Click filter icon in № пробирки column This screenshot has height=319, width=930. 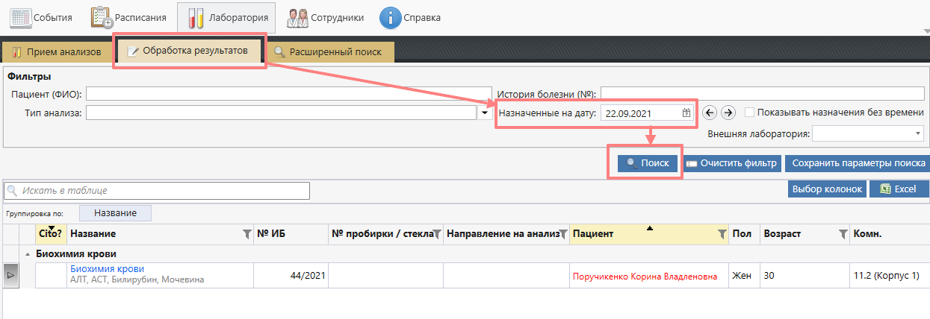[x=437, y=234]
